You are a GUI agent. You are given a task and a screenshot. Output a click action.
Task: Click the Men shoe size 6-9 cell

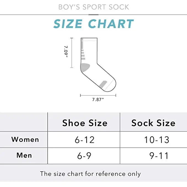(84, 156)
